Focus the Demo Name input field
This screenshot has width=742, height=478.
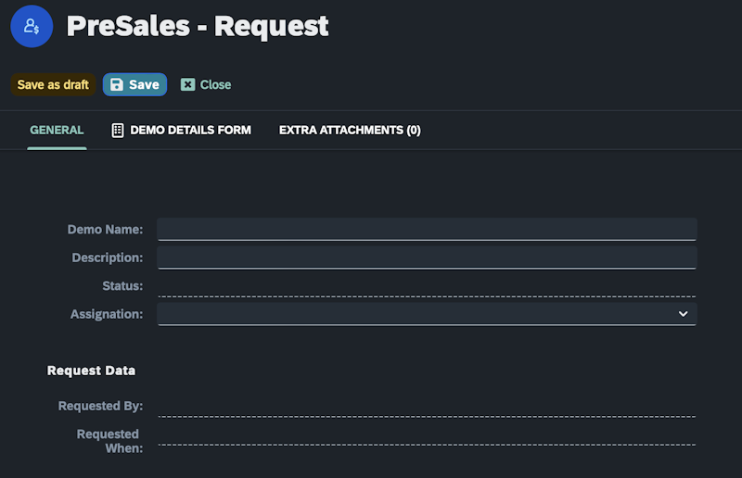point(427,229)
